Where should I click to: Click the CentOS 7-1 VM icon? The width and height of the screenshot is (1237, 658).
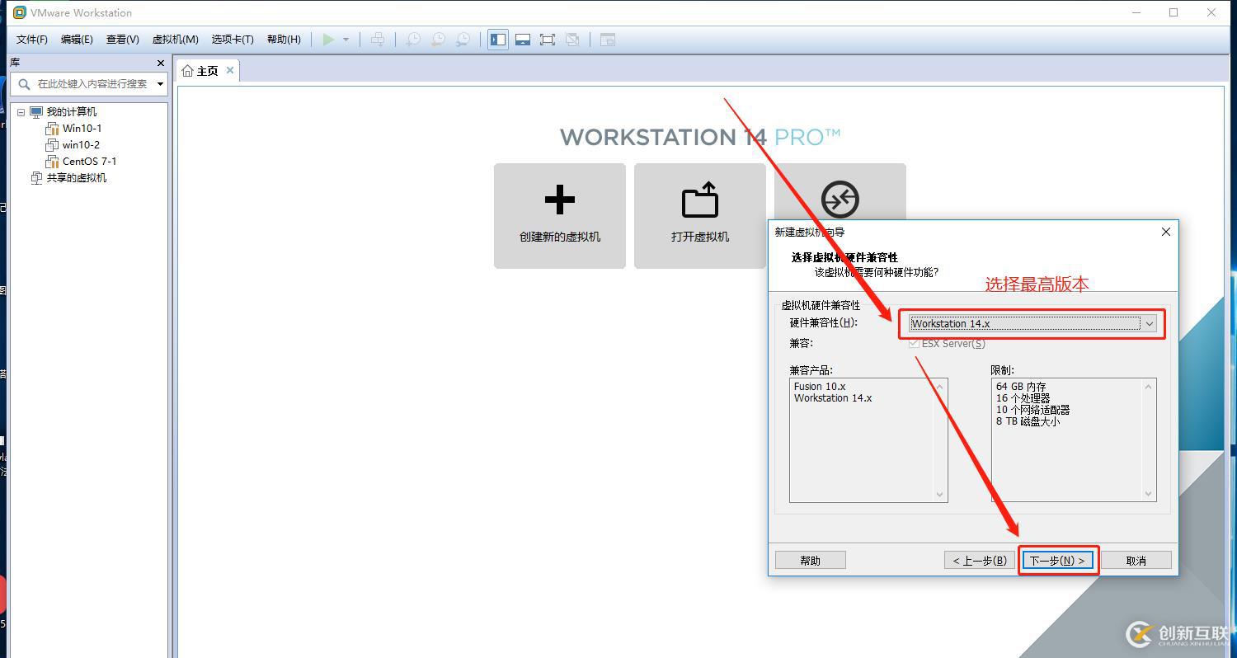[x=53, y=162]
